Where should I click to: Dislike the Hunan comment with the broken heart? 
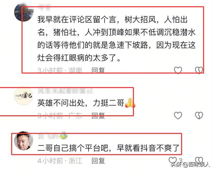pyautogui.click(x=199, y=70)
